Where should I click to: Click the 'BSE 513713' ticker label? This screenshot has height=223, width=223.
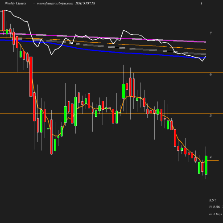point(85,3)
